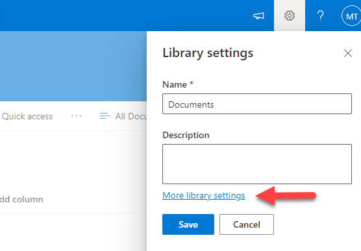This screenshot has height=251, width=361.
Task: Click into the Description text box
Action: [257, 164]
